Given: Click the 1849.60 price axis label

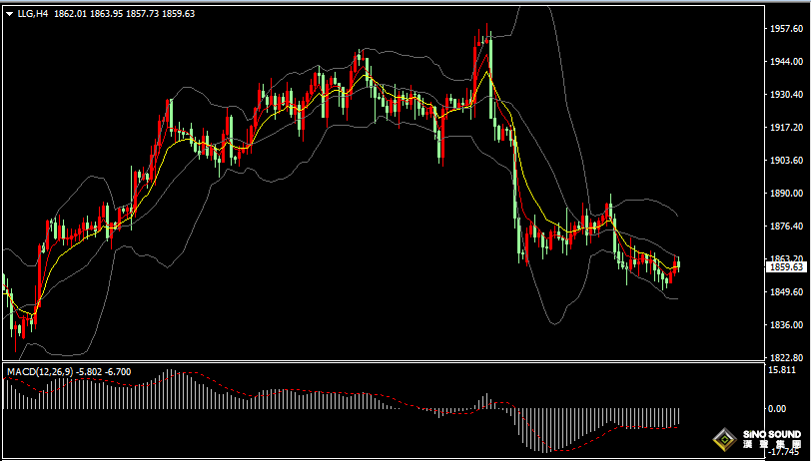Looking at the screenshot, I should (787, 292).
